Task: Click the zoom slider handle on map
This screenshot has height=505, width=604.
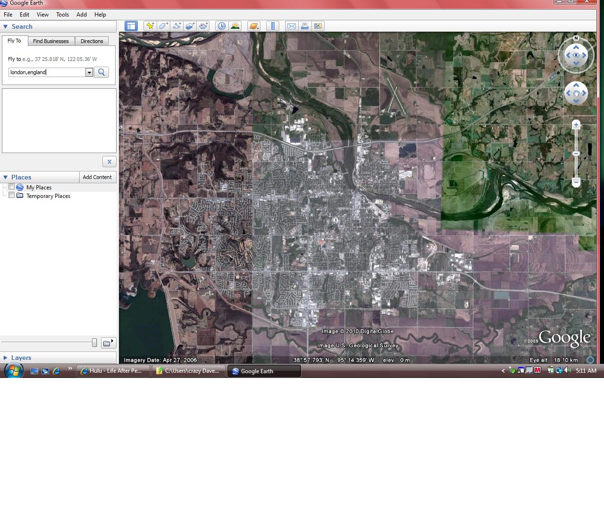Action: coord(576,154)
